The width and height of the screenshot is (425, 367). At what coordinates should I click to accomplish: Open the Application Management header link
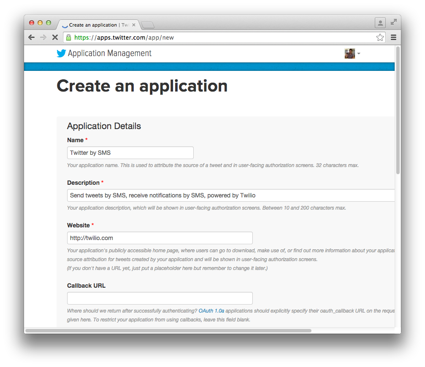point(109,53)
